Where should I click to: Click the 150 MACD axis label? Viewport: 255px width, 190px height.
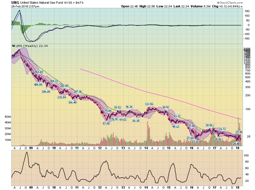(247, 11)
